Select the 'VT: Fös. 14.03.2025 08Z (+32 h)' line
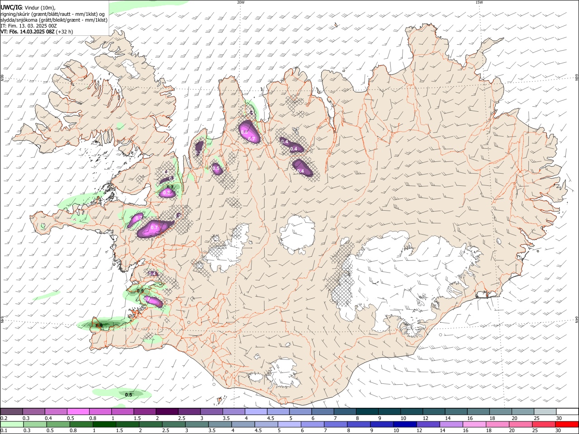The width and height of the screenshot is (579, 434). (37, 32)
